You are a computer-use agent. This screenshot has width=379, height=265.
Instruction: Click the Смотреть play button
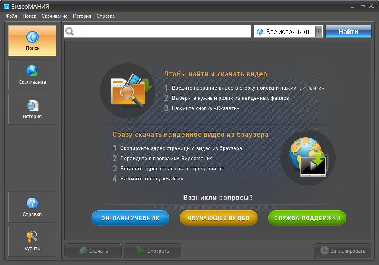click(153, 251)
